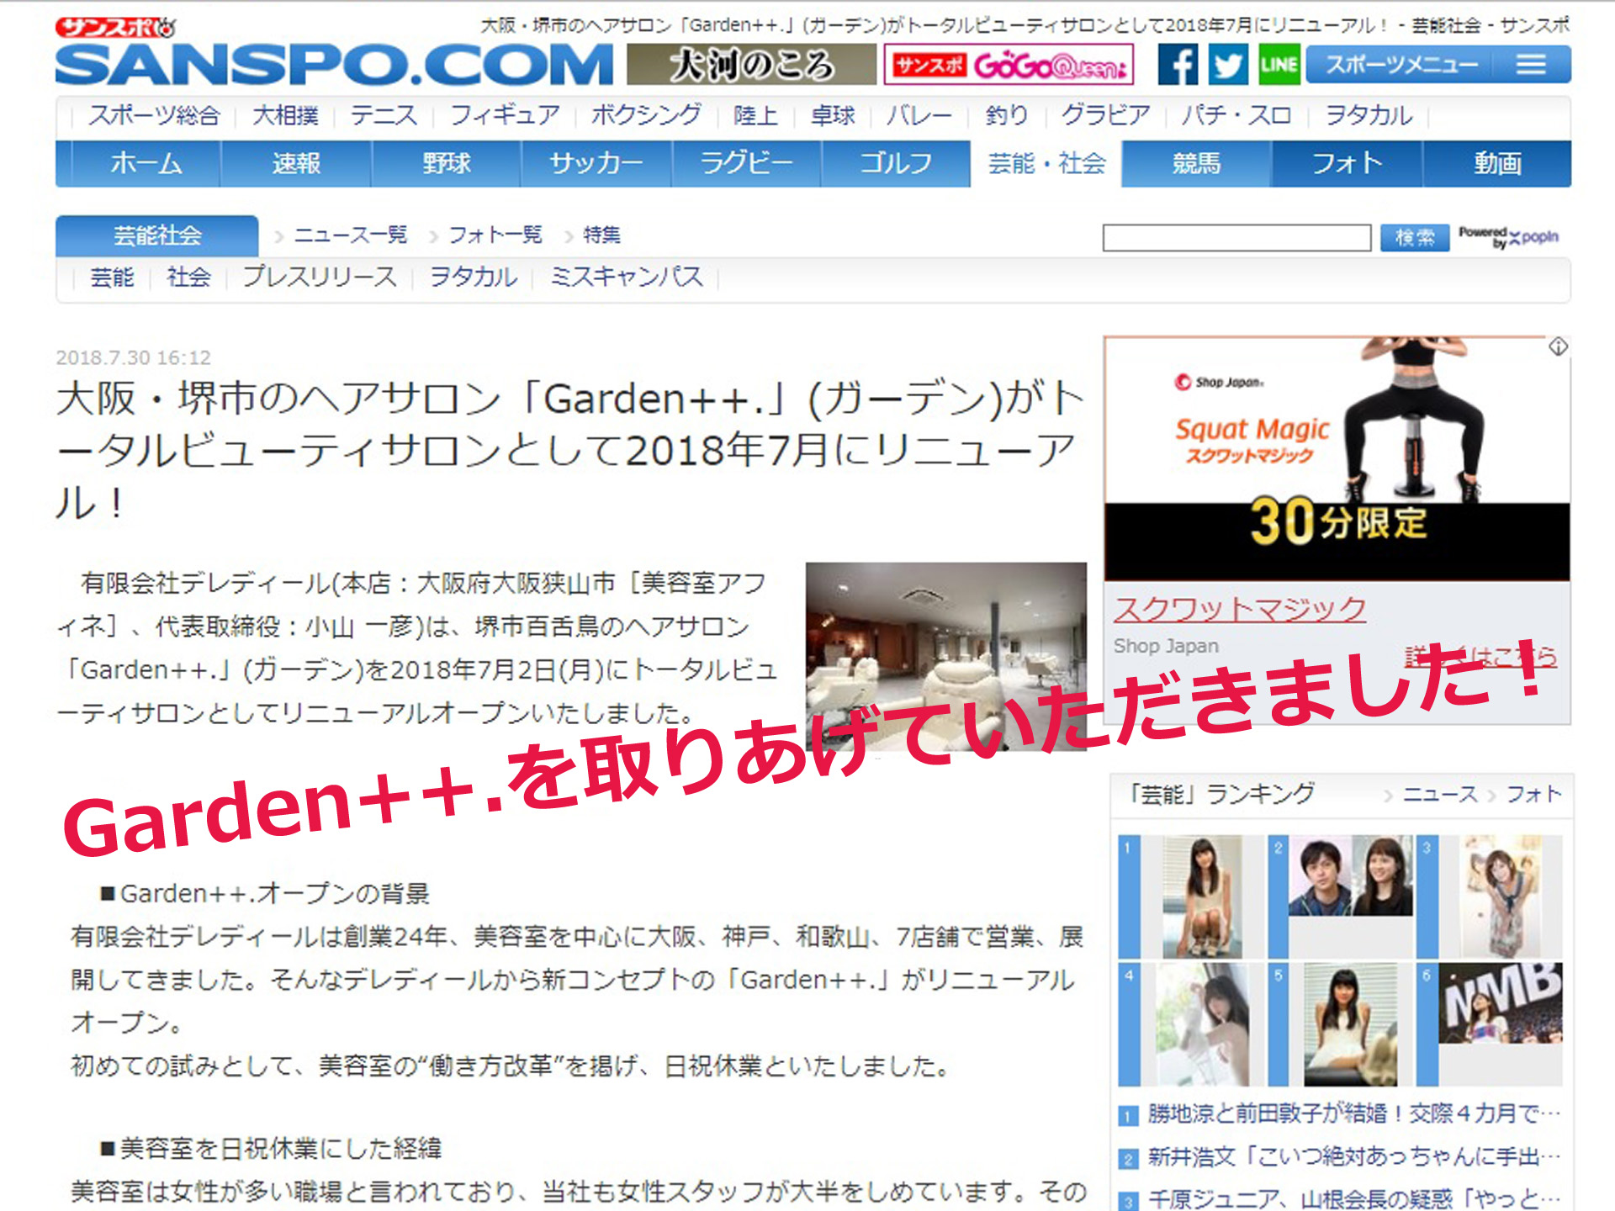This screenshot has height=1211, width=1615.
Task: Open headline 新井浩文「こいつ絶対あっちゃんに手出…
Action: 1353,1156
